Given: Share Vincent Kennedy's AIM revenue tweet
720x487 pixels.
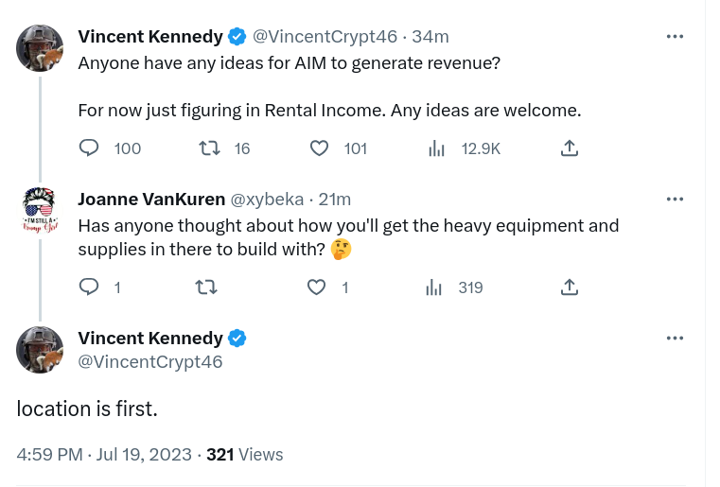Looking at the screenshot, I should pyautogui.click(x=569, y=148).
